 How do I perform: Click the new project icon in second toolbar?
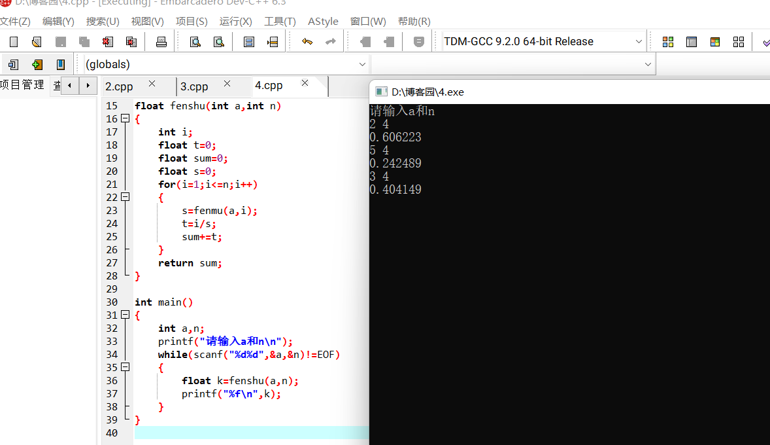[x=13, y=64]
